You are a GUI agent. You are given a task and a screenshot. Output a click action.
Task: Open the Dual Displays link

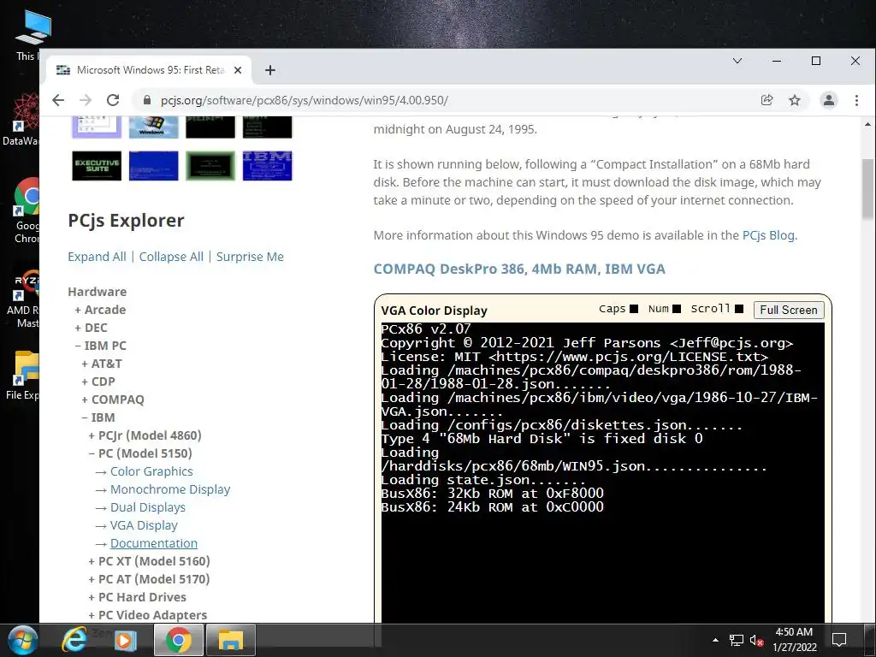[147, 506]
